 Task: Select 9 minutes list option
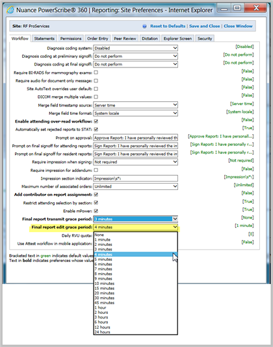(x=135, y=279)
